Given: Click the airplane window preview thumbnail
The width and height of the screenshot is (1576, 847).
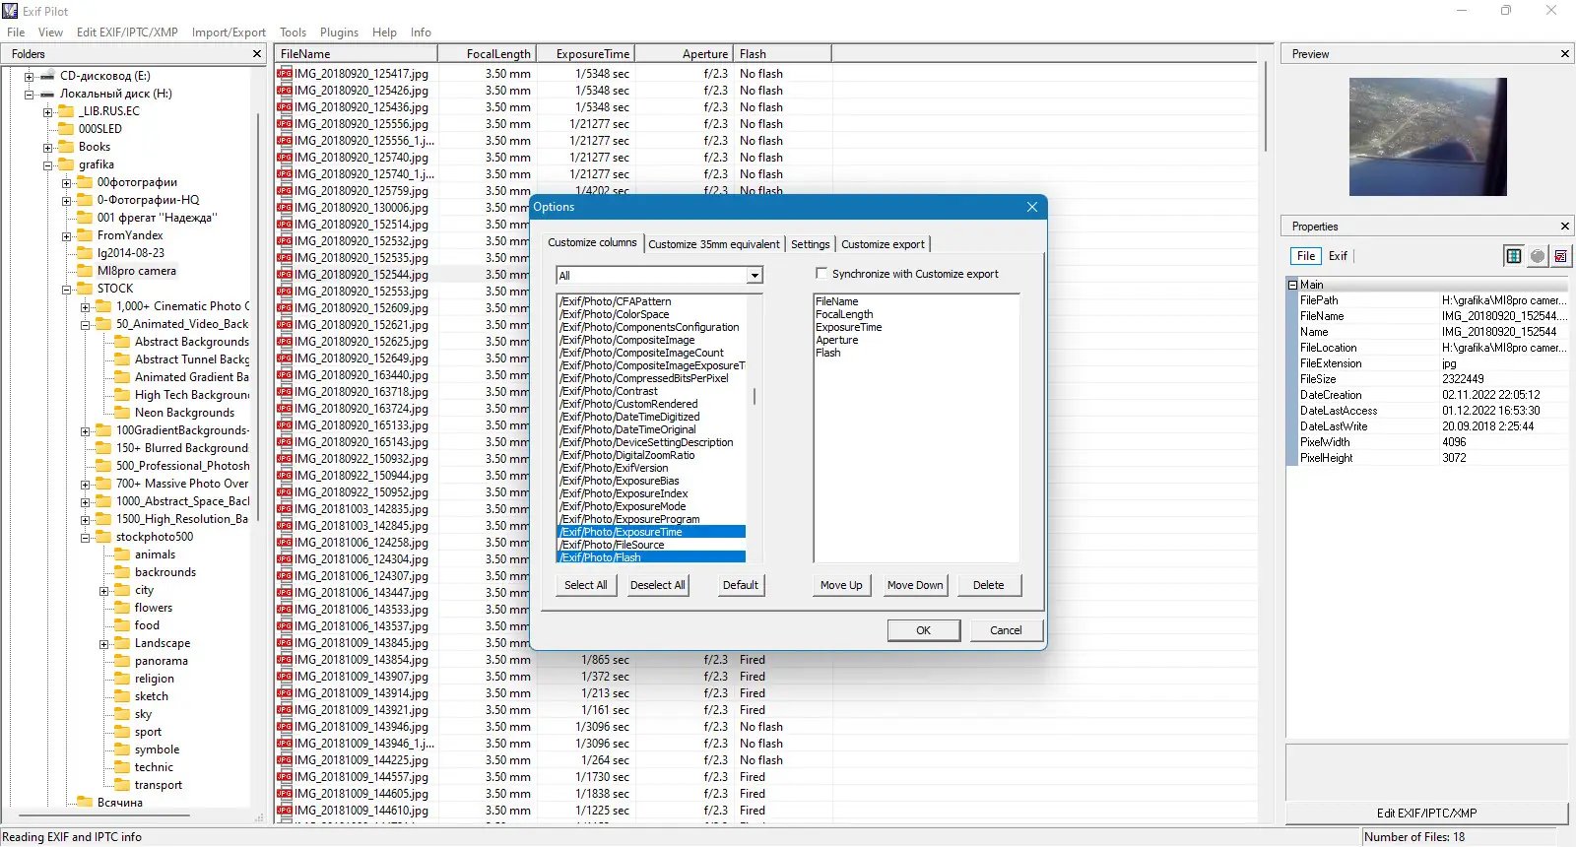Looking at the screenshot, I should coord(1427,137).
